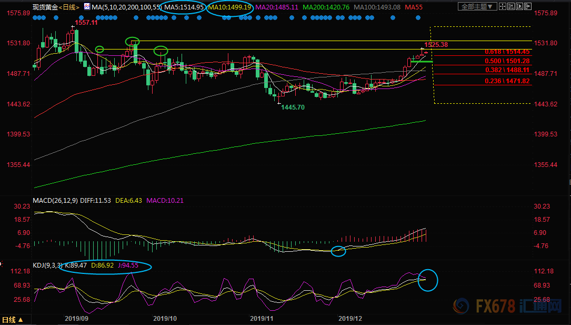Open the 全部主题 theme dropdown
The image size is (571, 325).
click(477, 7)
